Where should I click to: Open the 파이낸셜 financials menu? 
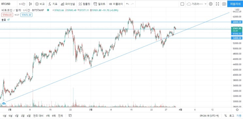[68, 4]
